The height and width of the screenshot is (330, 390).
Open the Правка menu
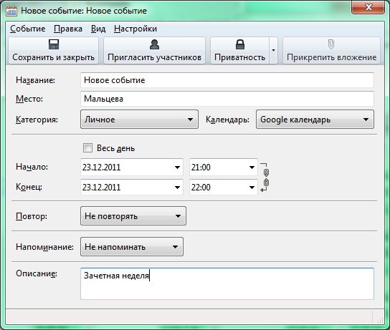point(68,29)
